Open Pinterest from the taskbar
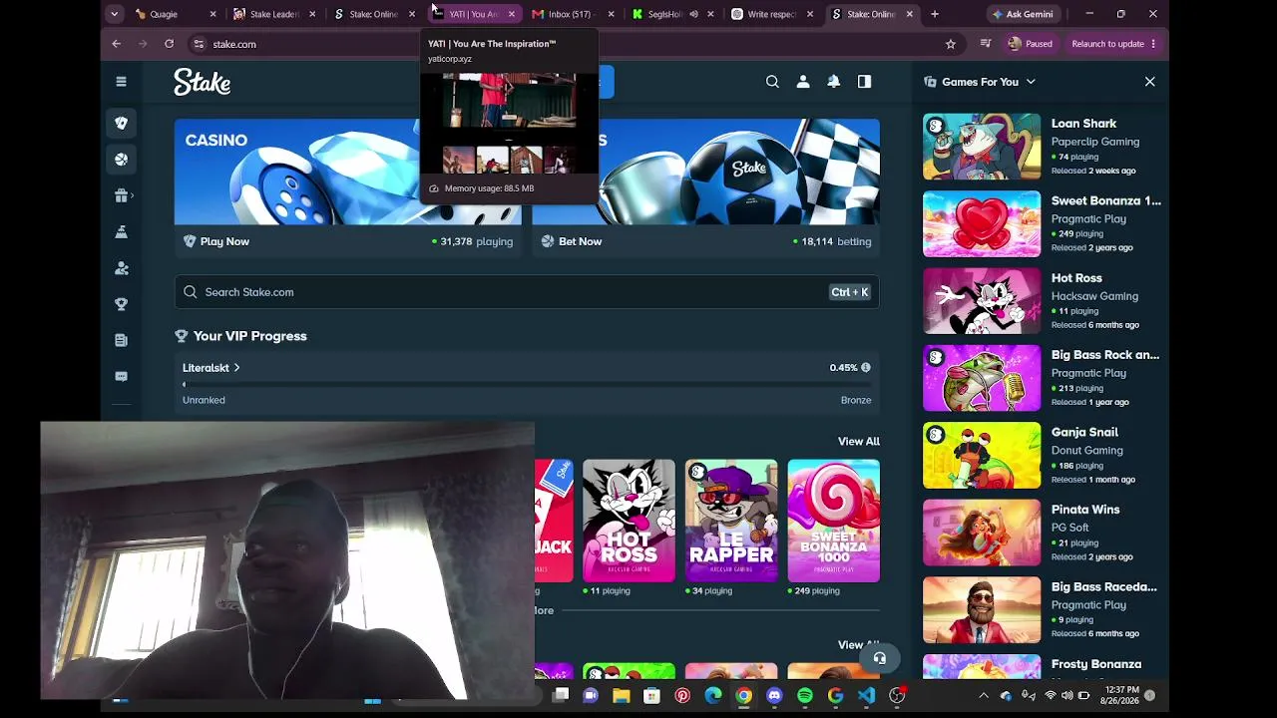 (682, 696)
